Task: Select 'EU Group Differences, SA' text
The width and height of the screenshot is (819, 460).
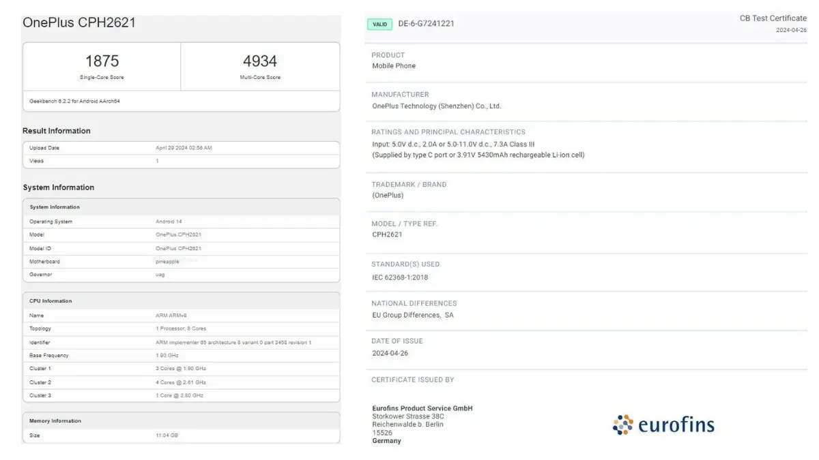Action: click(413, 316)
